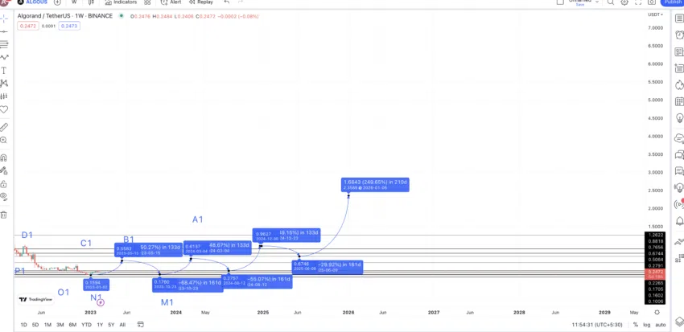The height and width of the screenshot is (332, 684).
Task: Activate the Magnet mode icon
Action: pos(4,158)
